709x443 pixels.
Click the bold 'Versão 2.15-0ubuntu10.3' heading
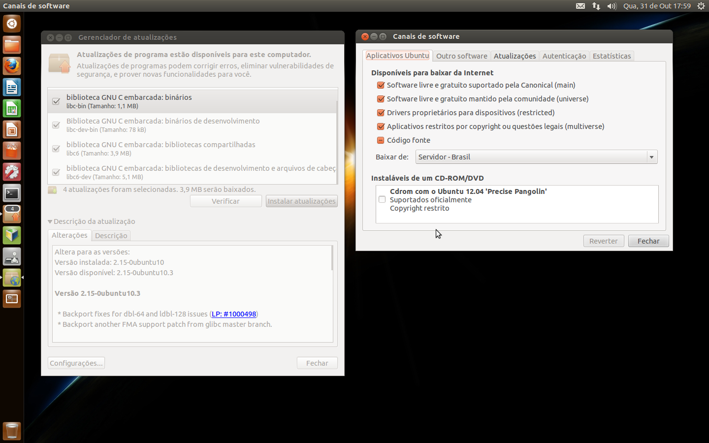coord(97,293)
